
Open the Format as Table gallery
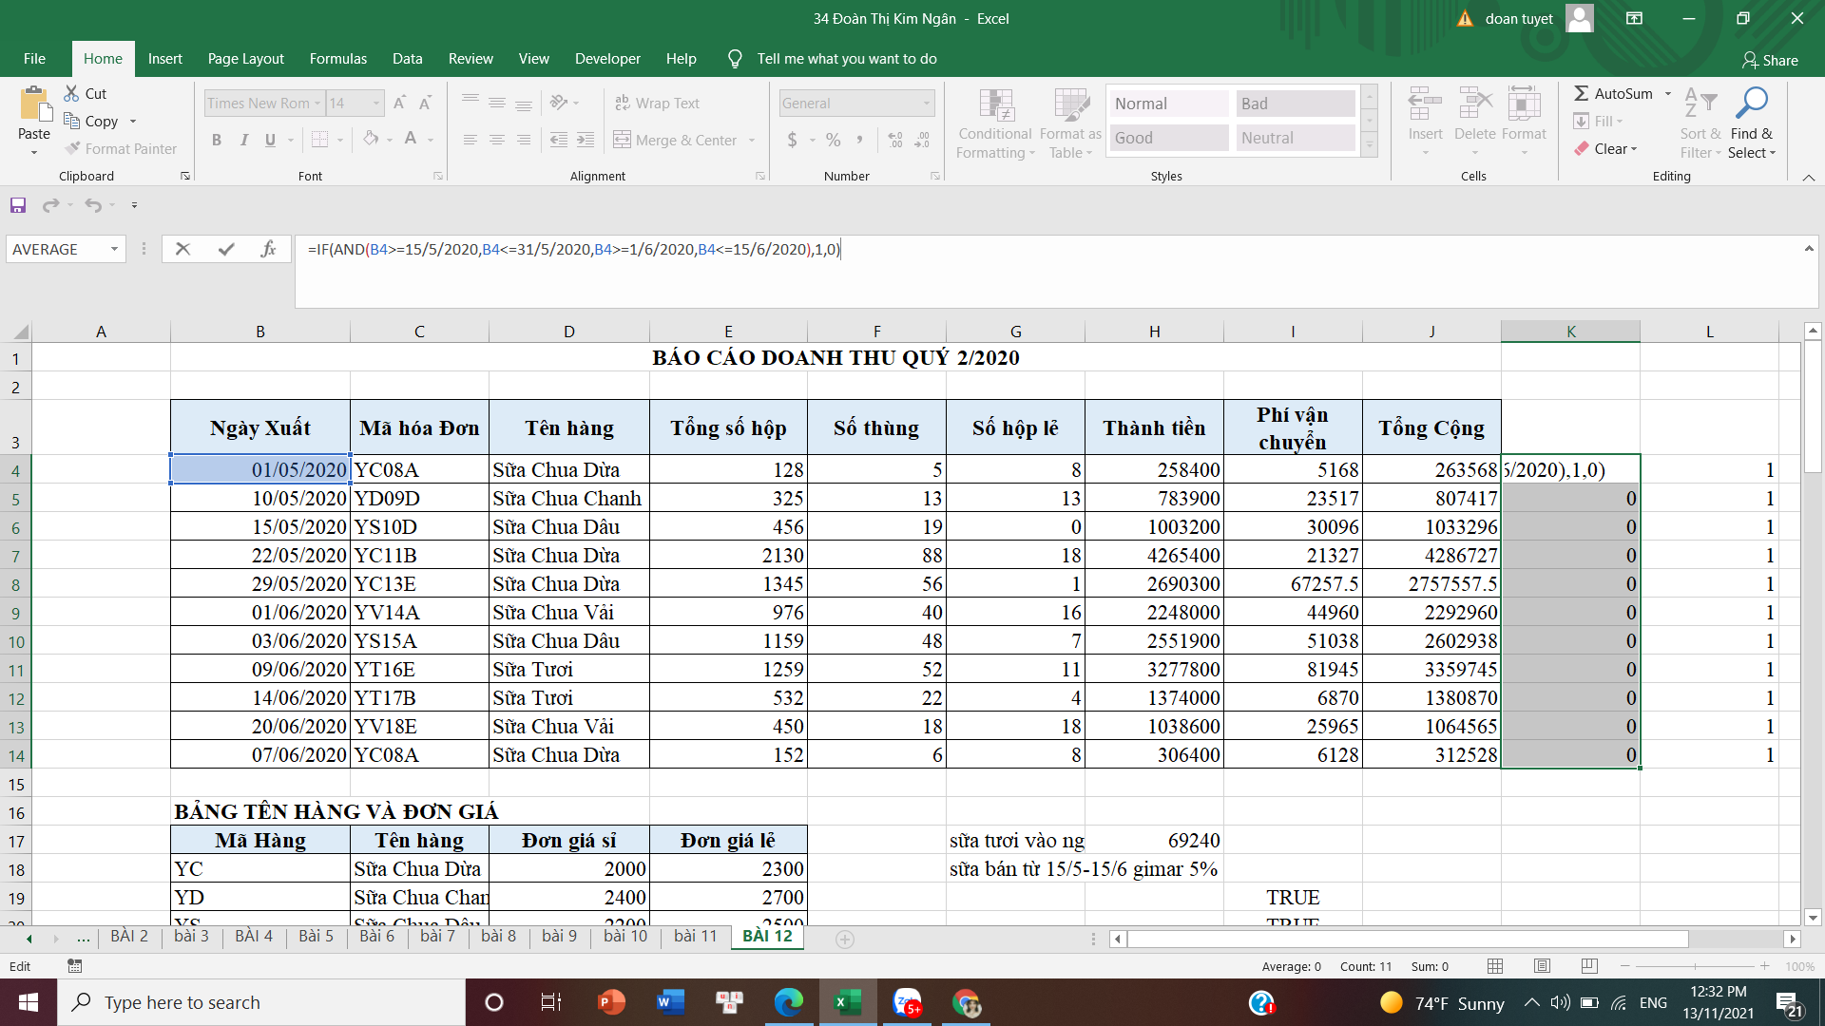coord(1070,123)
